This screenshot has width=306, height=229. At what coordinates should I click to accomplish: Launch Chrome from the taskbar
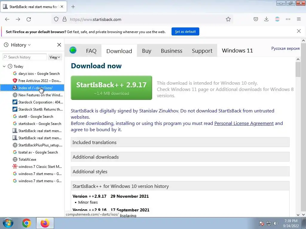[27, 223]
